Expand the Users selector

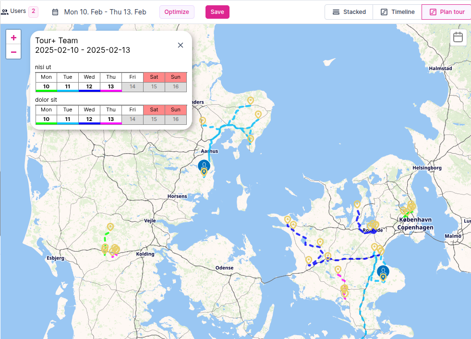(14, 12)
